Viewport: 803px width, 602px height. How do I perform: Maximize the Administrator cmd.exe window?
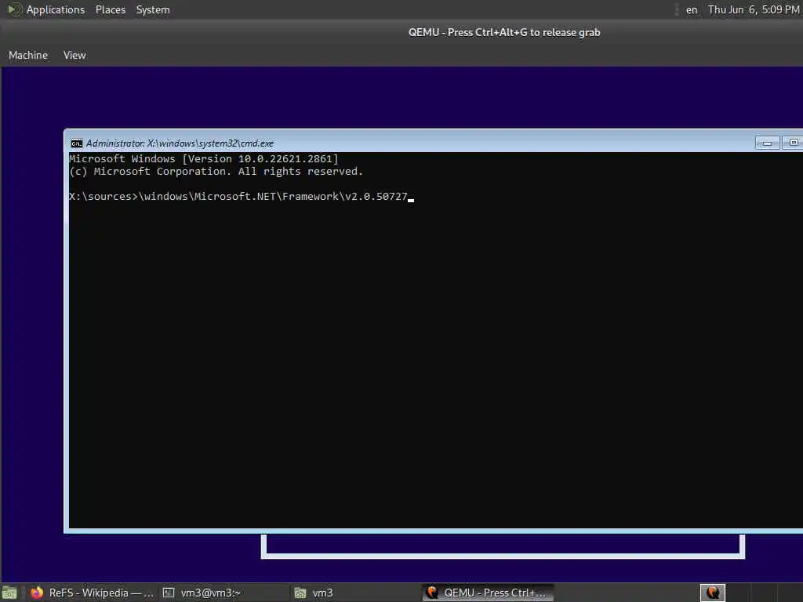(793, 143)
